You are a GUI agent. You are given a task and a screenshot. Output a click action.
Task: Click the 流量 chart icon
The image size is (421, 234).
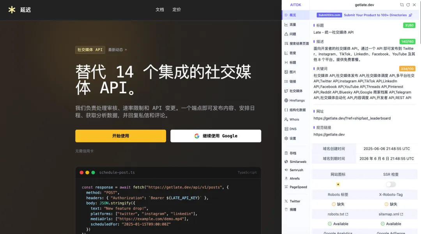point(286,24)
